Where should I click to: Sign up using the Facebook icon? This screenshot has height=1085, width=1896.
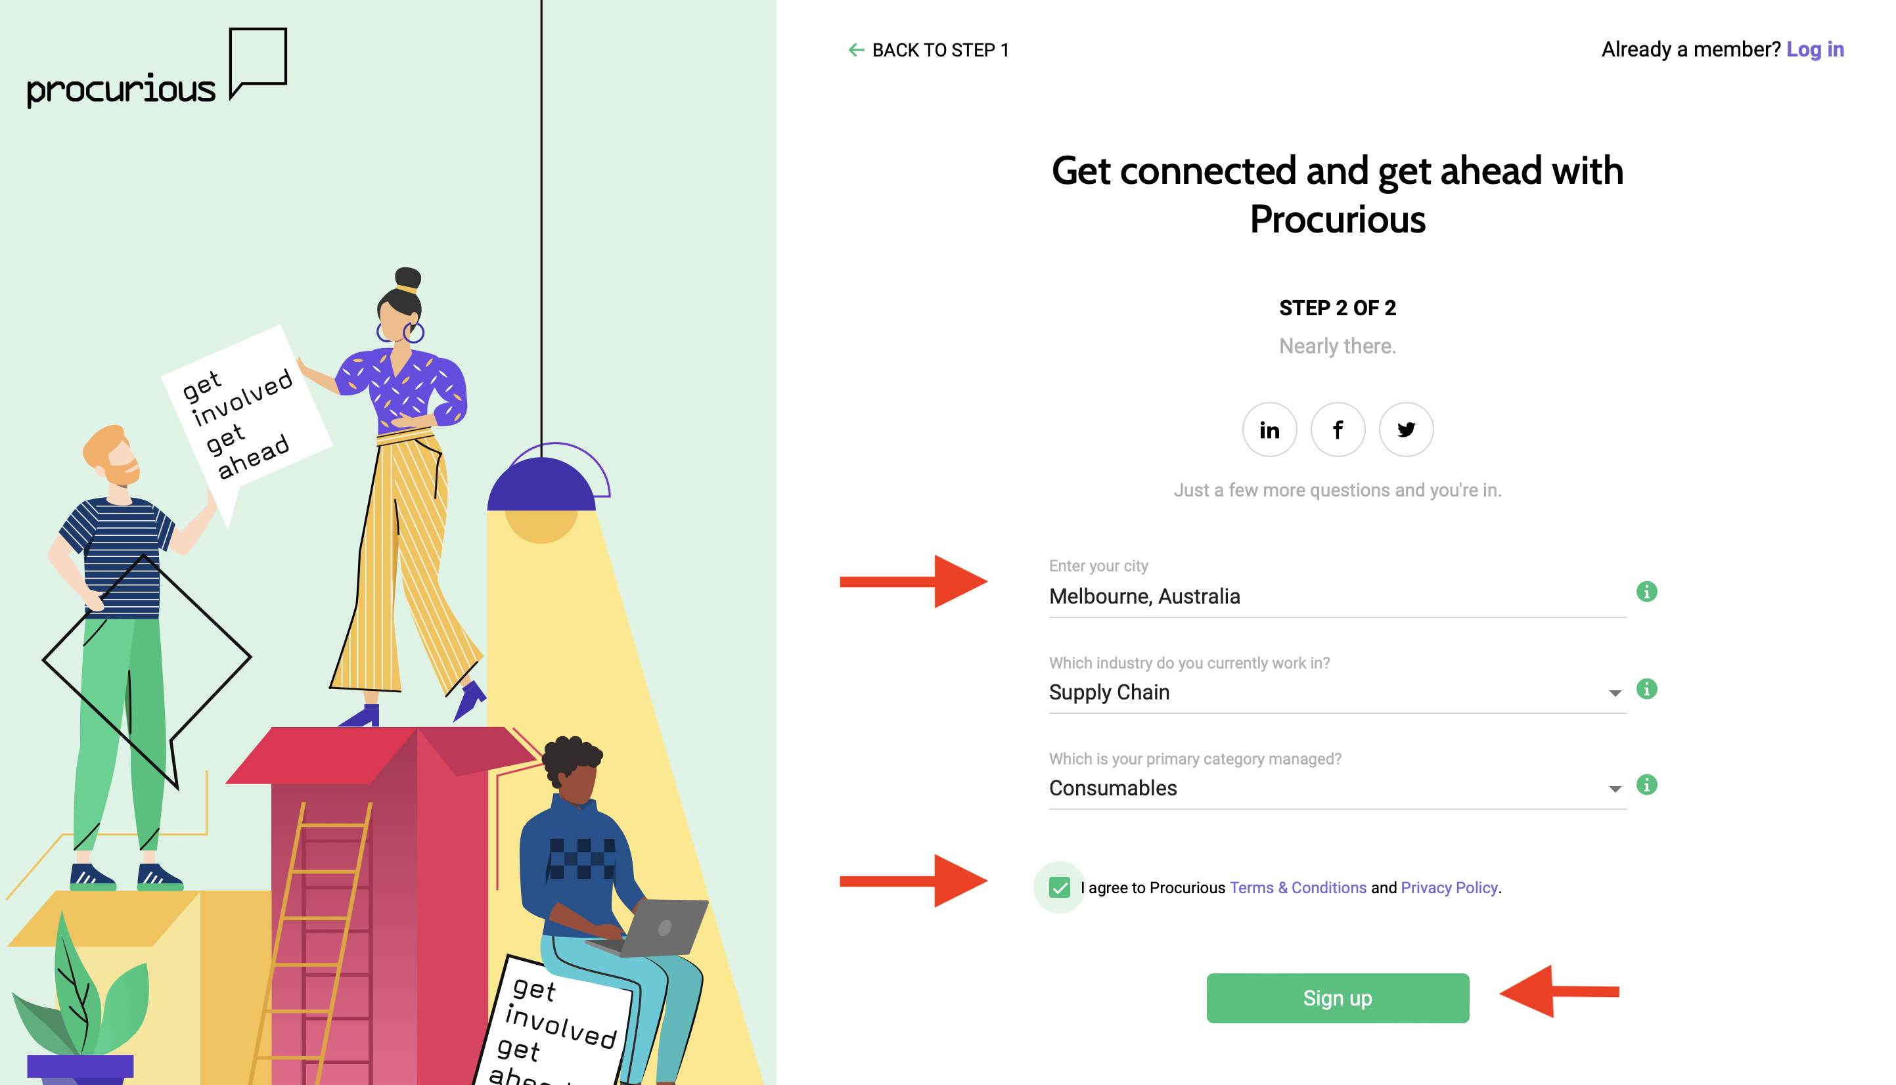(x=1338, y=430)
